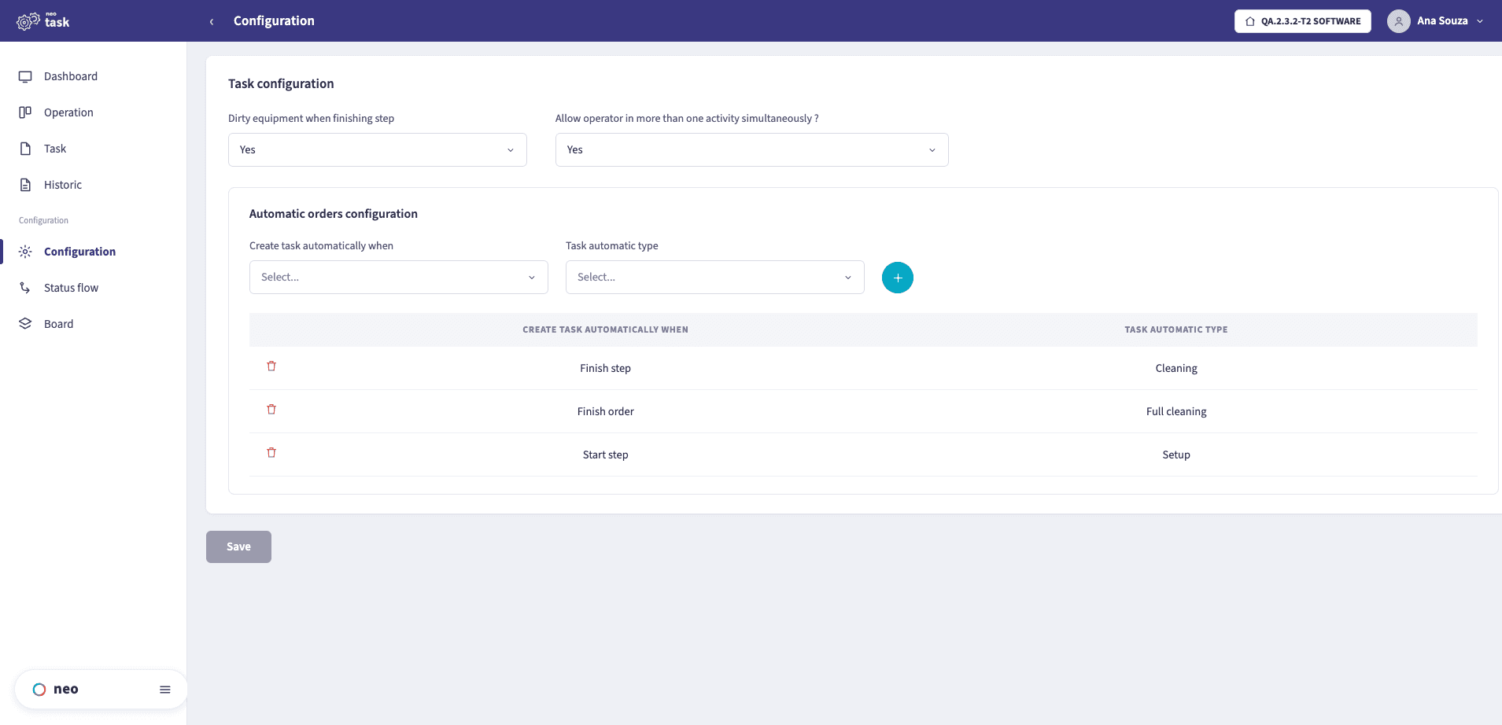Click the Operation panel icon

[25, 112]
